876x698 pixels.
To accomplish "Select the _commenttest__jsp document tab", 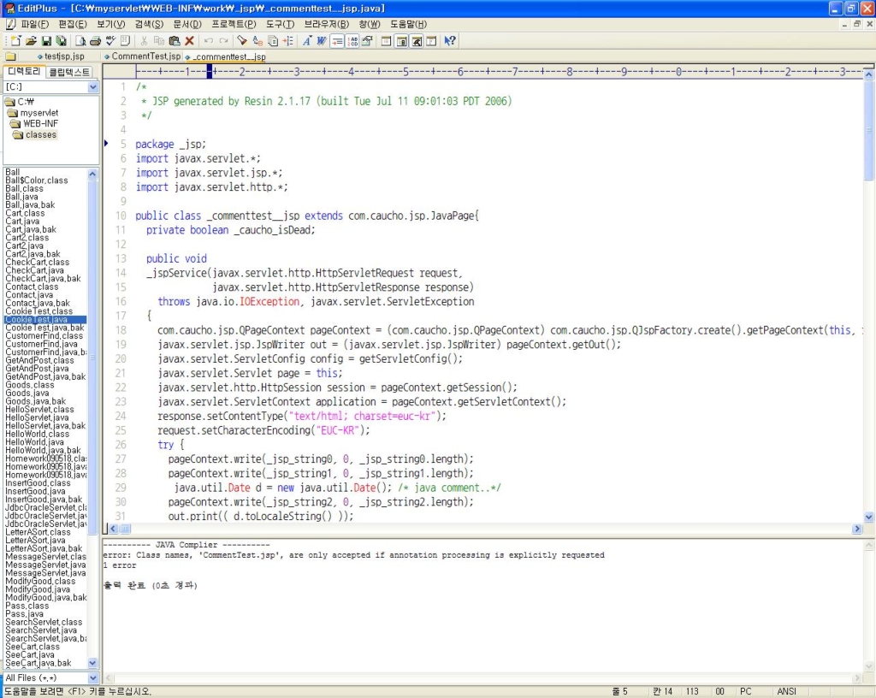I will [225, 56].
